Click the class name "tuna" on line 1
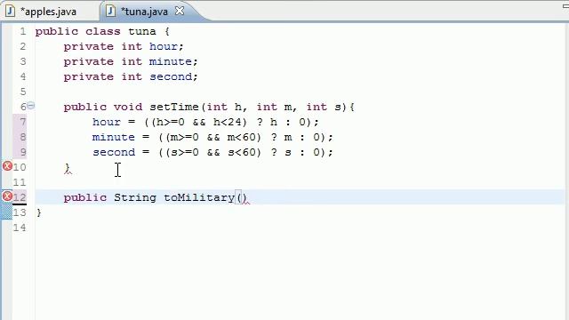The width and height of the screenshot is (569, 320). pyautogui.click(x=142, y=31)
